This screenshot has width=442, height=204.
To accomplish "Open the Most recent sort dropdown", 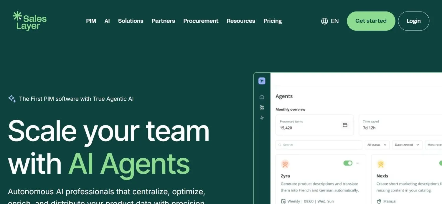I will click(x=433, y=145).
